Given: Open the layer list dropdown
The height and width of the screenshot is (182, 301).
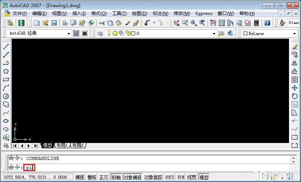Looking at the screenshot, I should coord(214,34).
